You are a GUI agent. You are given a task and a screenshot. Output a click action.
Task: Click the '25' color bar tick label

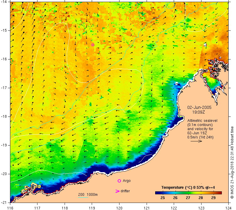[163, 198]
